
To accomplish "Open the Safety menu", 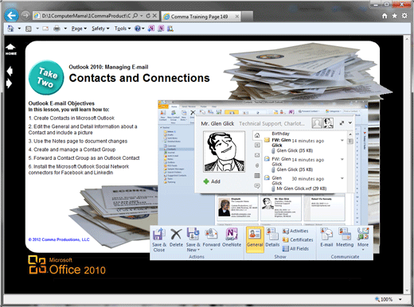I will pyautogui.click(x=100, y=29).
